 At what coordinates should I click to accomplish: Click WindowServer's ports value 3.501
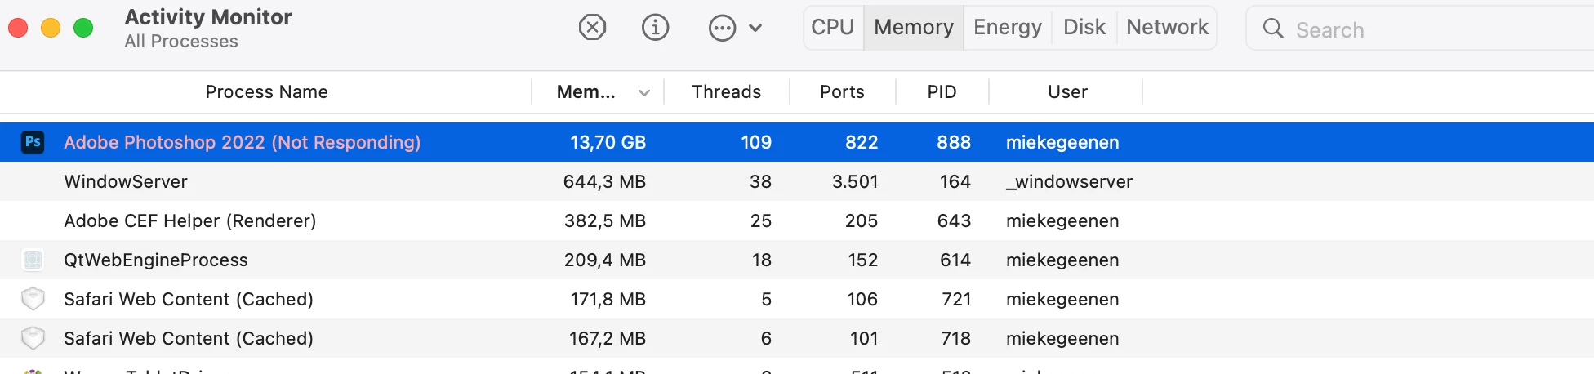tap(855, 181)
